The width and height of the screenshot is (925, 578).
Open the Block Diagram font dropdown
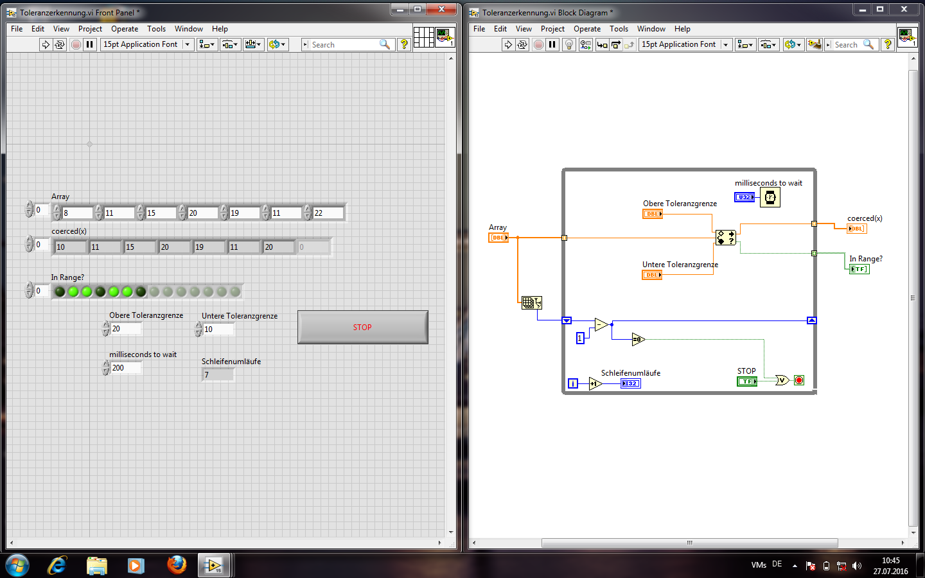coord(685,44)
